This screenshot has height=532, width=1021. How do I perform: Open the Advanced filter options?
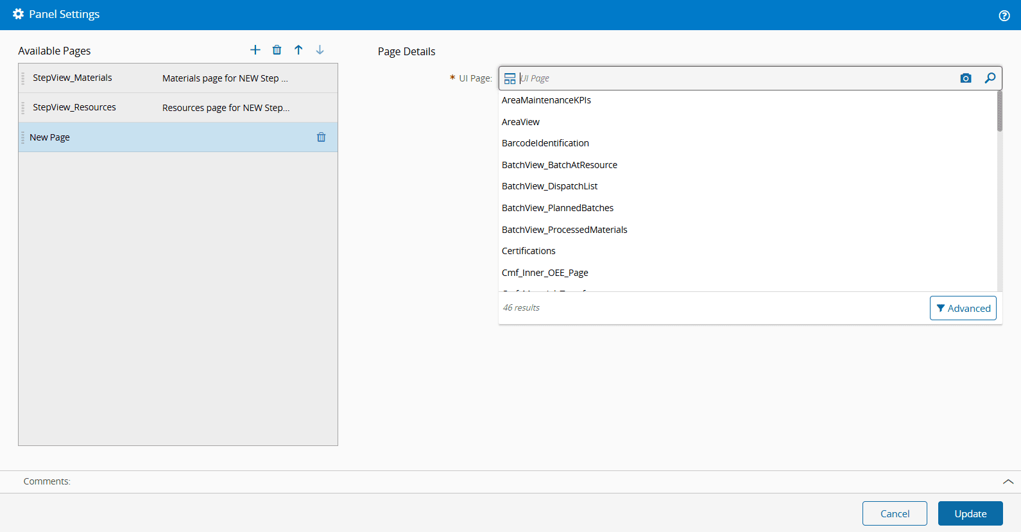click(x=963, y=308)
